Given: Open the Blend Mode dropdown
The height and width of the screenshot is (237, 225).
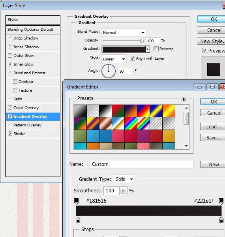Looking at the screenshot, I should [124, 32].
